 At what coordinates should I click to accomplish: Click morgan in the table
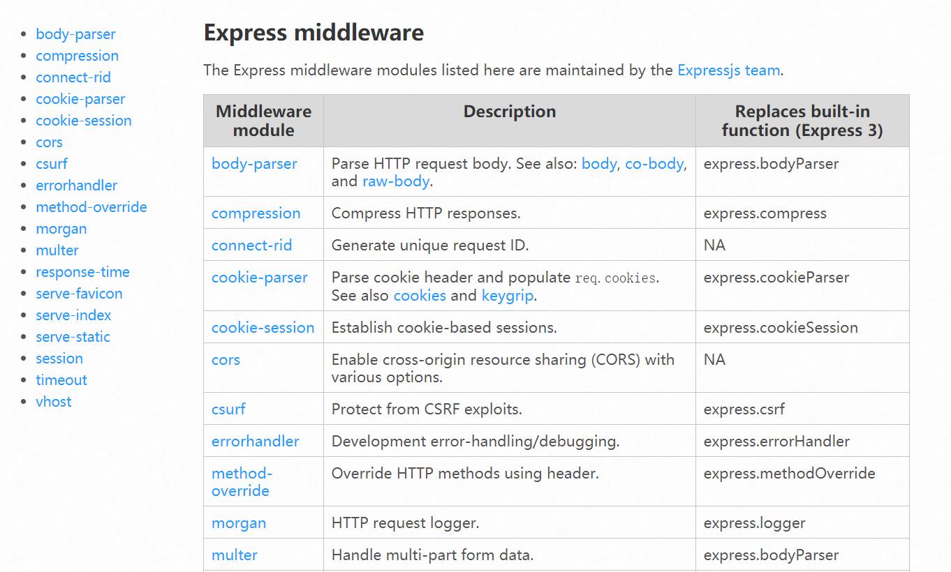point(239,523)
